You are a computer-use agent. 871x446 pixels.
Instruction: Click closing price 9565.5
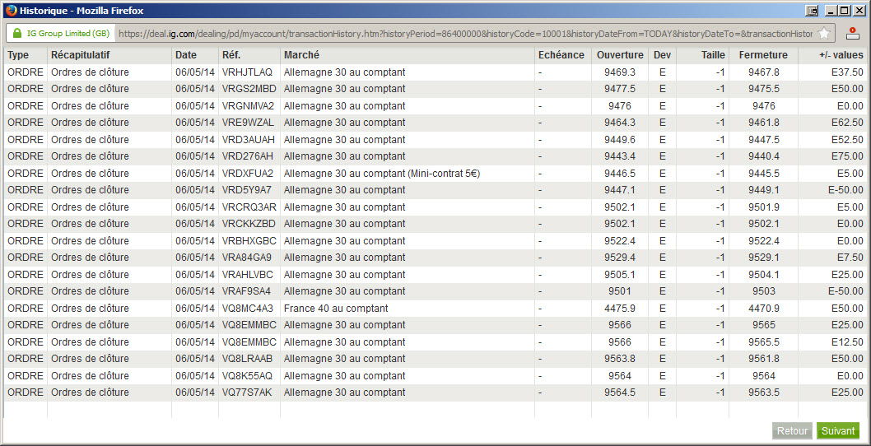(x=764, y=342)
